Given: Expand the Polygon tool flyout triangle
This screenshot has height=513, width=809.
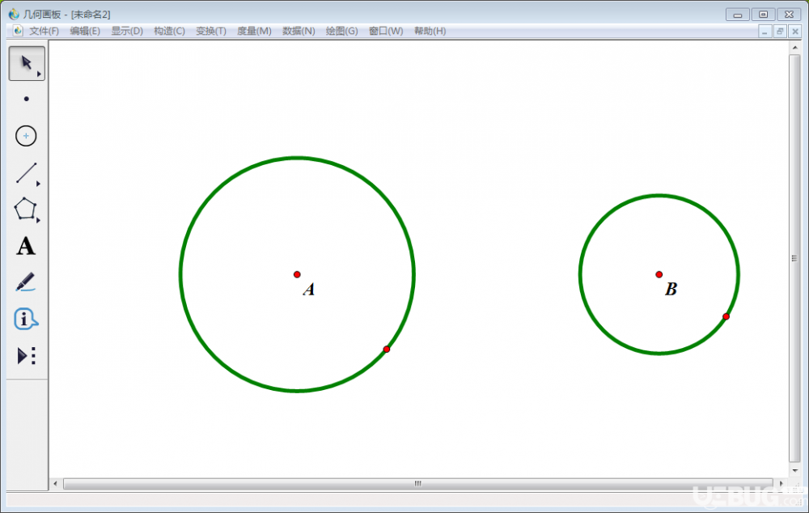Looking at the screenshot, I should point(39,220).
